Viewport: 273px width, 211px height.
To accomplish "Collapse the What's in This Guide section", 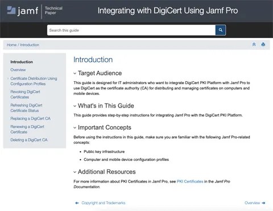I will tap(75, 106).
